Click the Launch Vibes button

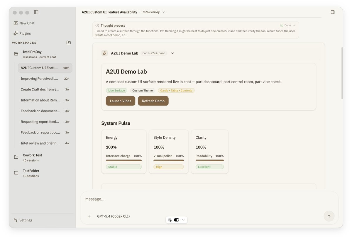121,101
